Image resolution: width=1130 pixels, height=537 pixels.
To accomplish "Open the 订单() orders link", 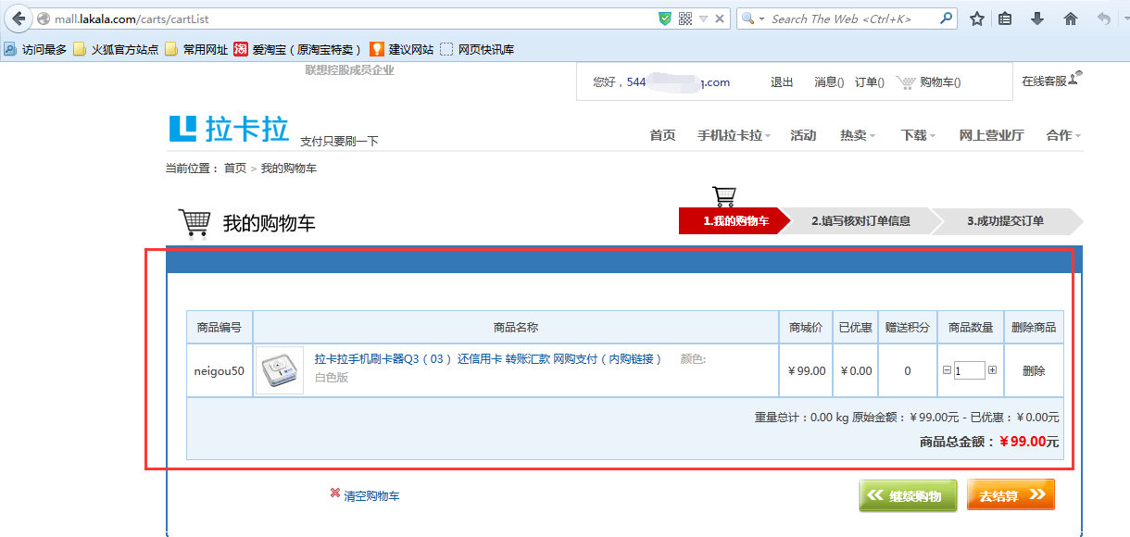I will [870, 82].
